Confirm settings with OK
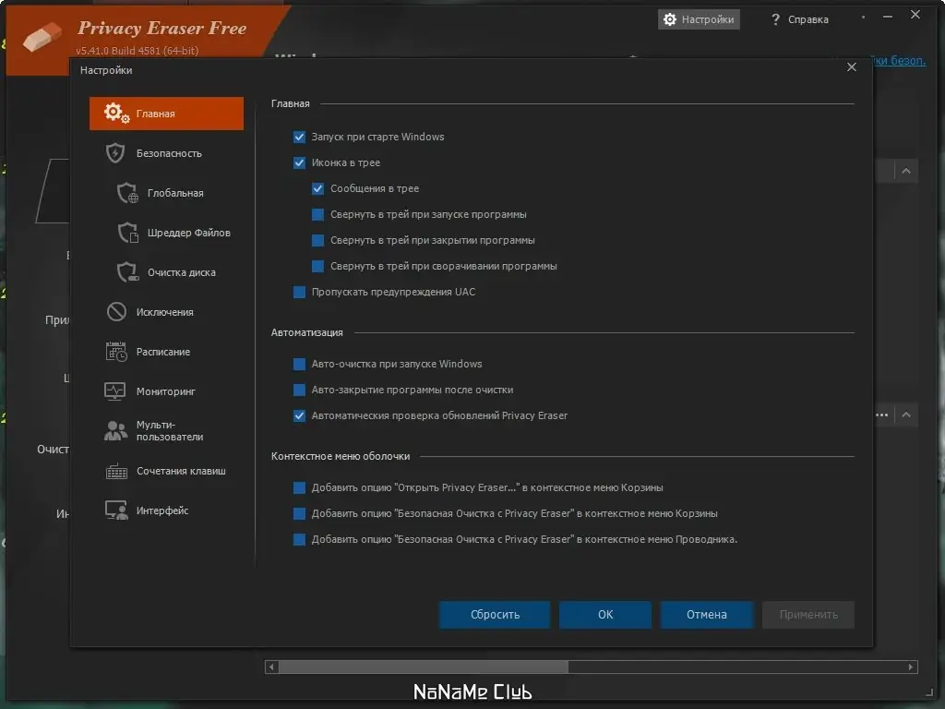This screenshot has width=945, height=709. [x=605, y=615]
